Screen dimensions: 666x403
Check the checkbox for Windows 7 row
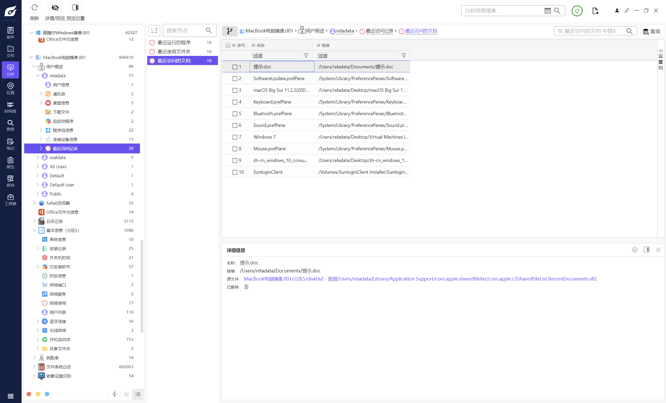pyautogui.click(x=235, y=137)
